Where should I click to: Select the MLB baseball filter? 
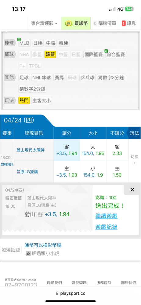click(24, 43)
